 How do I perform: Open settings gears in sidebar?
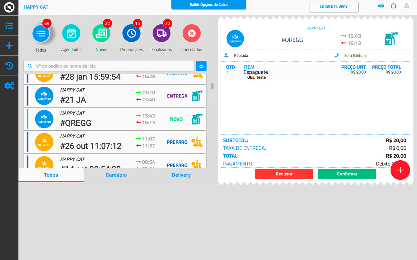[x=9, y=86]
